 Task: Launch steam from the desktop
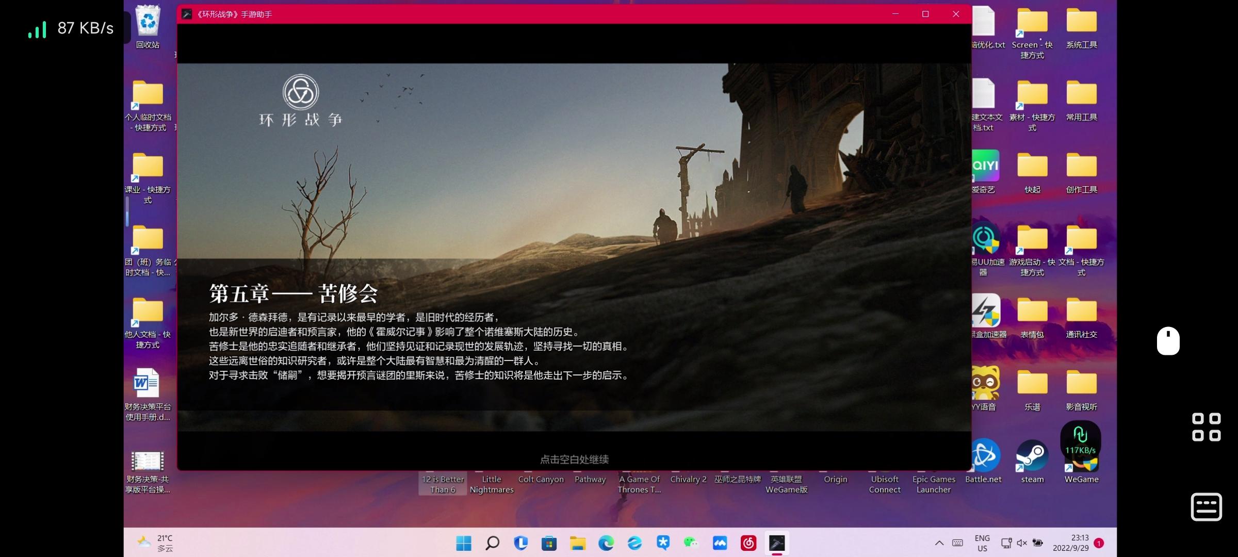(1032, 462)
